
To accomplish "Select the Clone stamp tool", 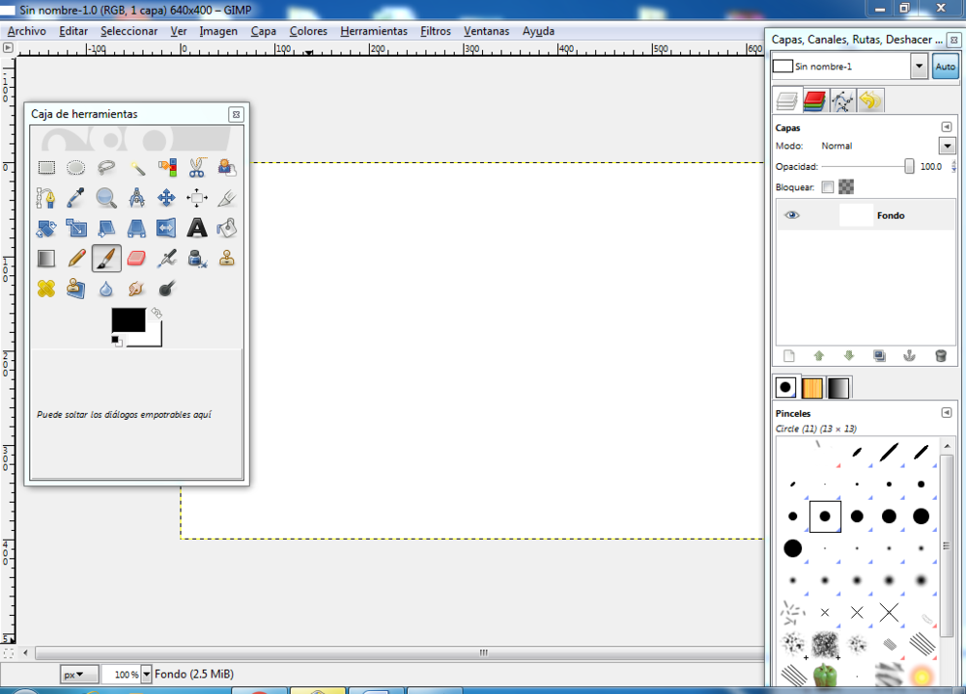I will (x=227, y=258).
